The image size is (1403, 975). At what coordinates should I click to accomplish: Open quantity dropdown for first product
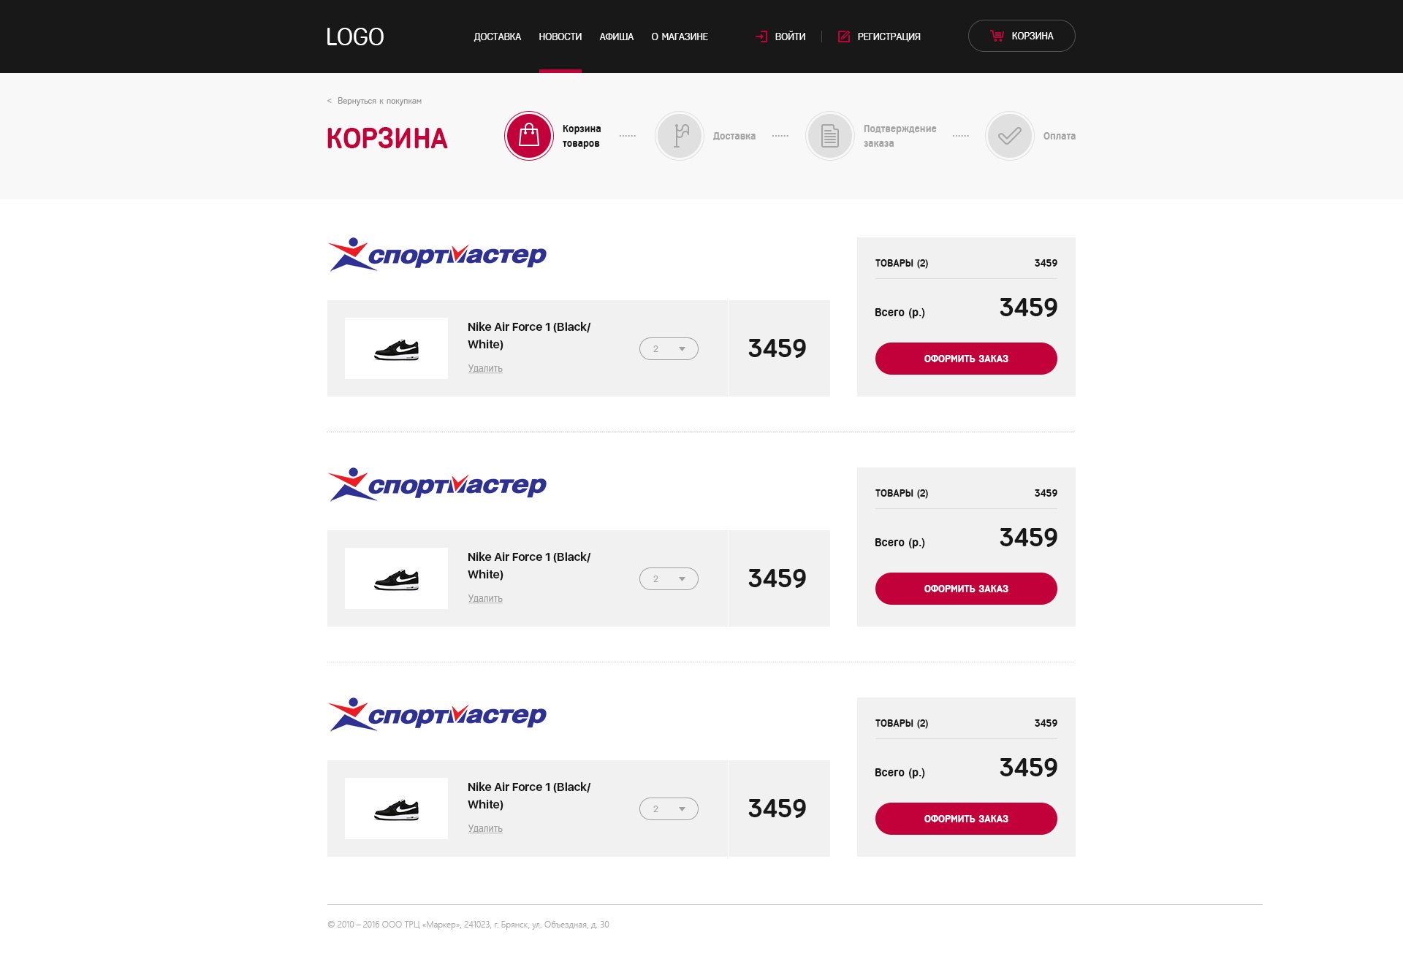click(669, 349)
